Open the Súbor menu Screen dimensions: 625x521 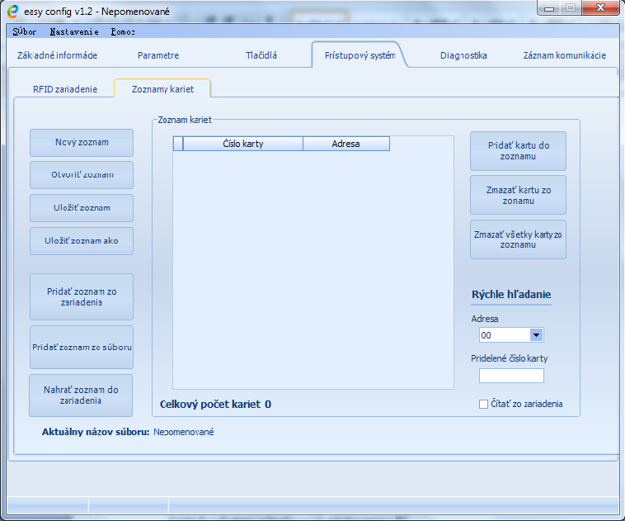24,31
